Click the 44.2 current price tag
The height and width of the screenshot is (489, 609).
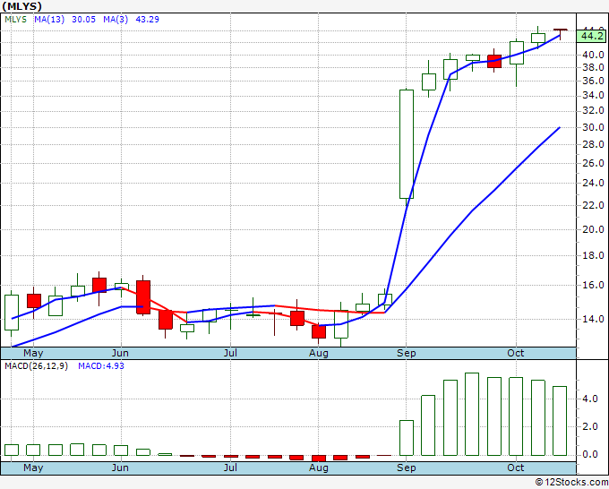tap(593, 36)
